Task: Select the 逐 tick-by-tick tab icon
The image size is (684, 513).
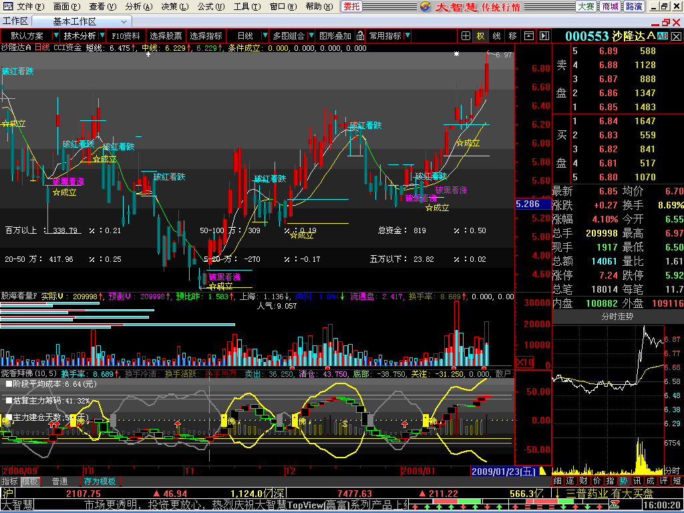Action: pyautogui.click(x=570, y=481)
